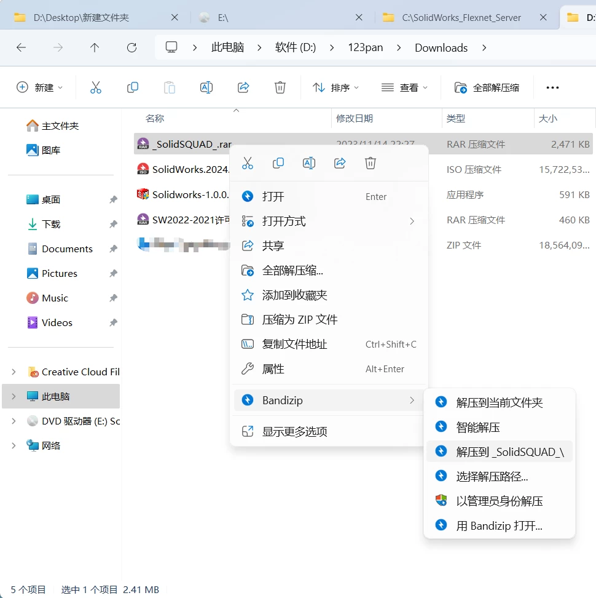The height and width of the screenshot is (598, 596).
Task: Choose 选择解压路径...
Action: [500, 477]
